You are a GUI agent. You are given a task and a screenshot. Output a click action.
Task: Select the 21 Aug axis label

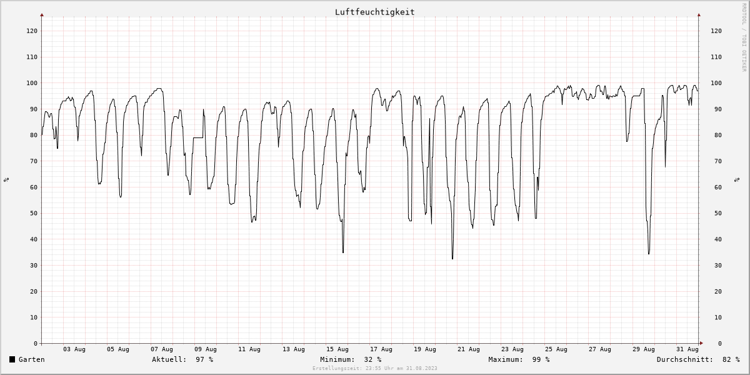pyautogui.click(x=469, y=349)
